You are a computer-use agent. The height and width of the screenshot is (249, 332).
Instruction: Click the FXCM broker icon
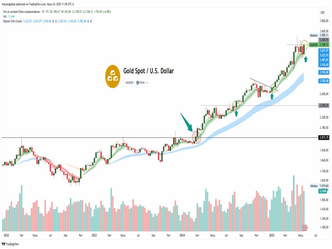[x=138, y=83]
